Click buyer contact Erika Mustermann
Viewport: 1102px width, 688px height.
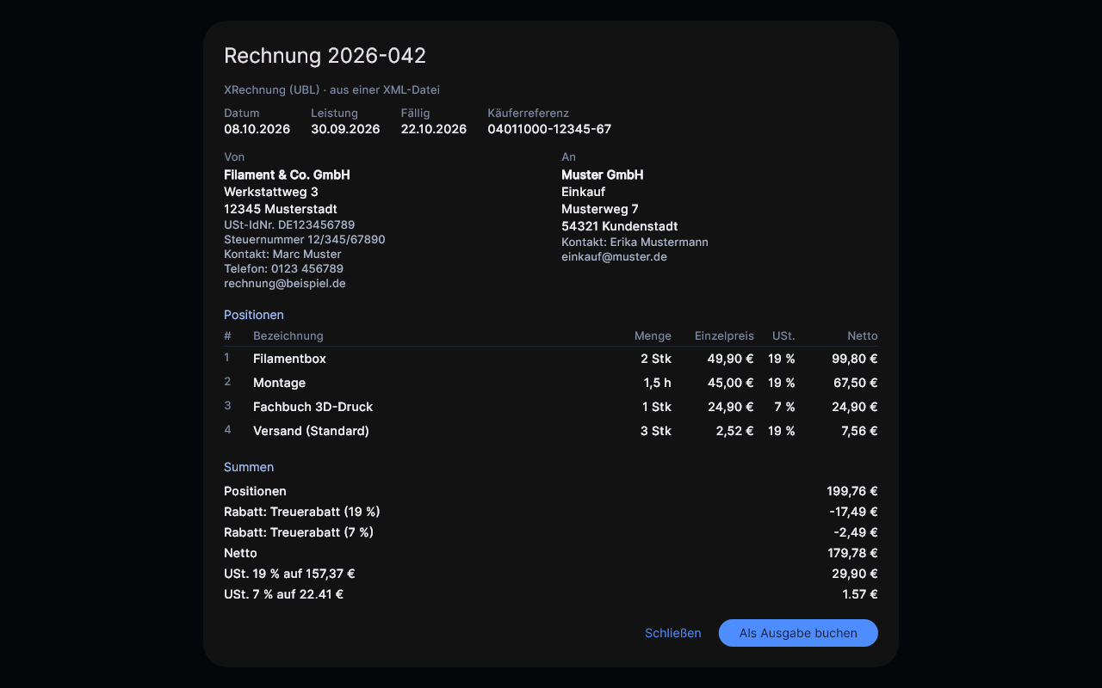[x=635, y=242]
